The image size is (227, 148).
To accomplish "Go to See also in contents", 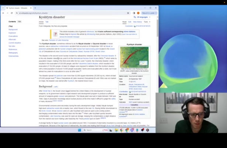I will click(x=12, y=46).
